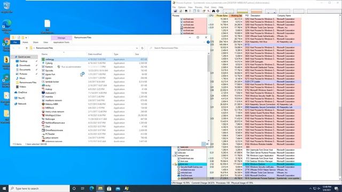The height and width of the screenshot is (192, 342).
Task: Sort files by Size column header
Action: click(137, 54)
